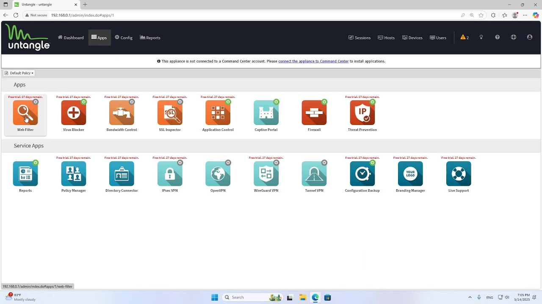The image size is (542, 304).
Task: Show hidden system tray icons
Action: pos(470,297)
